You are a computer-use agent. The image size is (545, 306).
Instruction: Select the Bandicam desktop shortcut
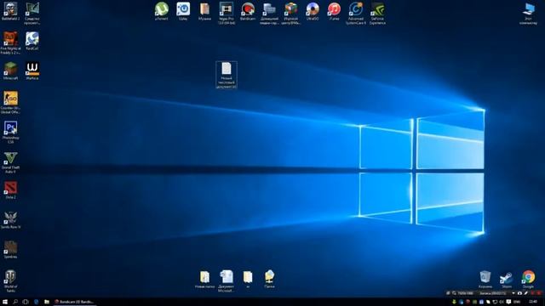pyautogui.click(x=248, y=11)
